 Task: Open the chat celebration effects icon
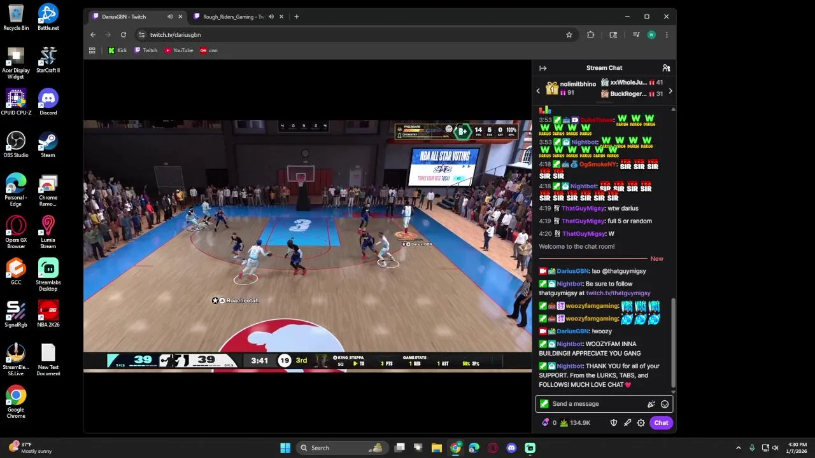point(651,404)
